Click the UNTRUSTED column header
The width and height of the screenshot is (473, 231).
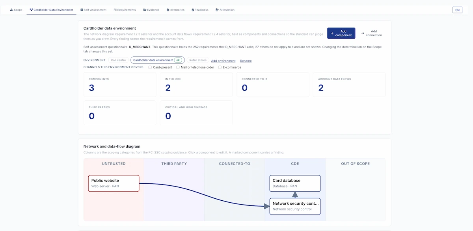pos(114,164)
